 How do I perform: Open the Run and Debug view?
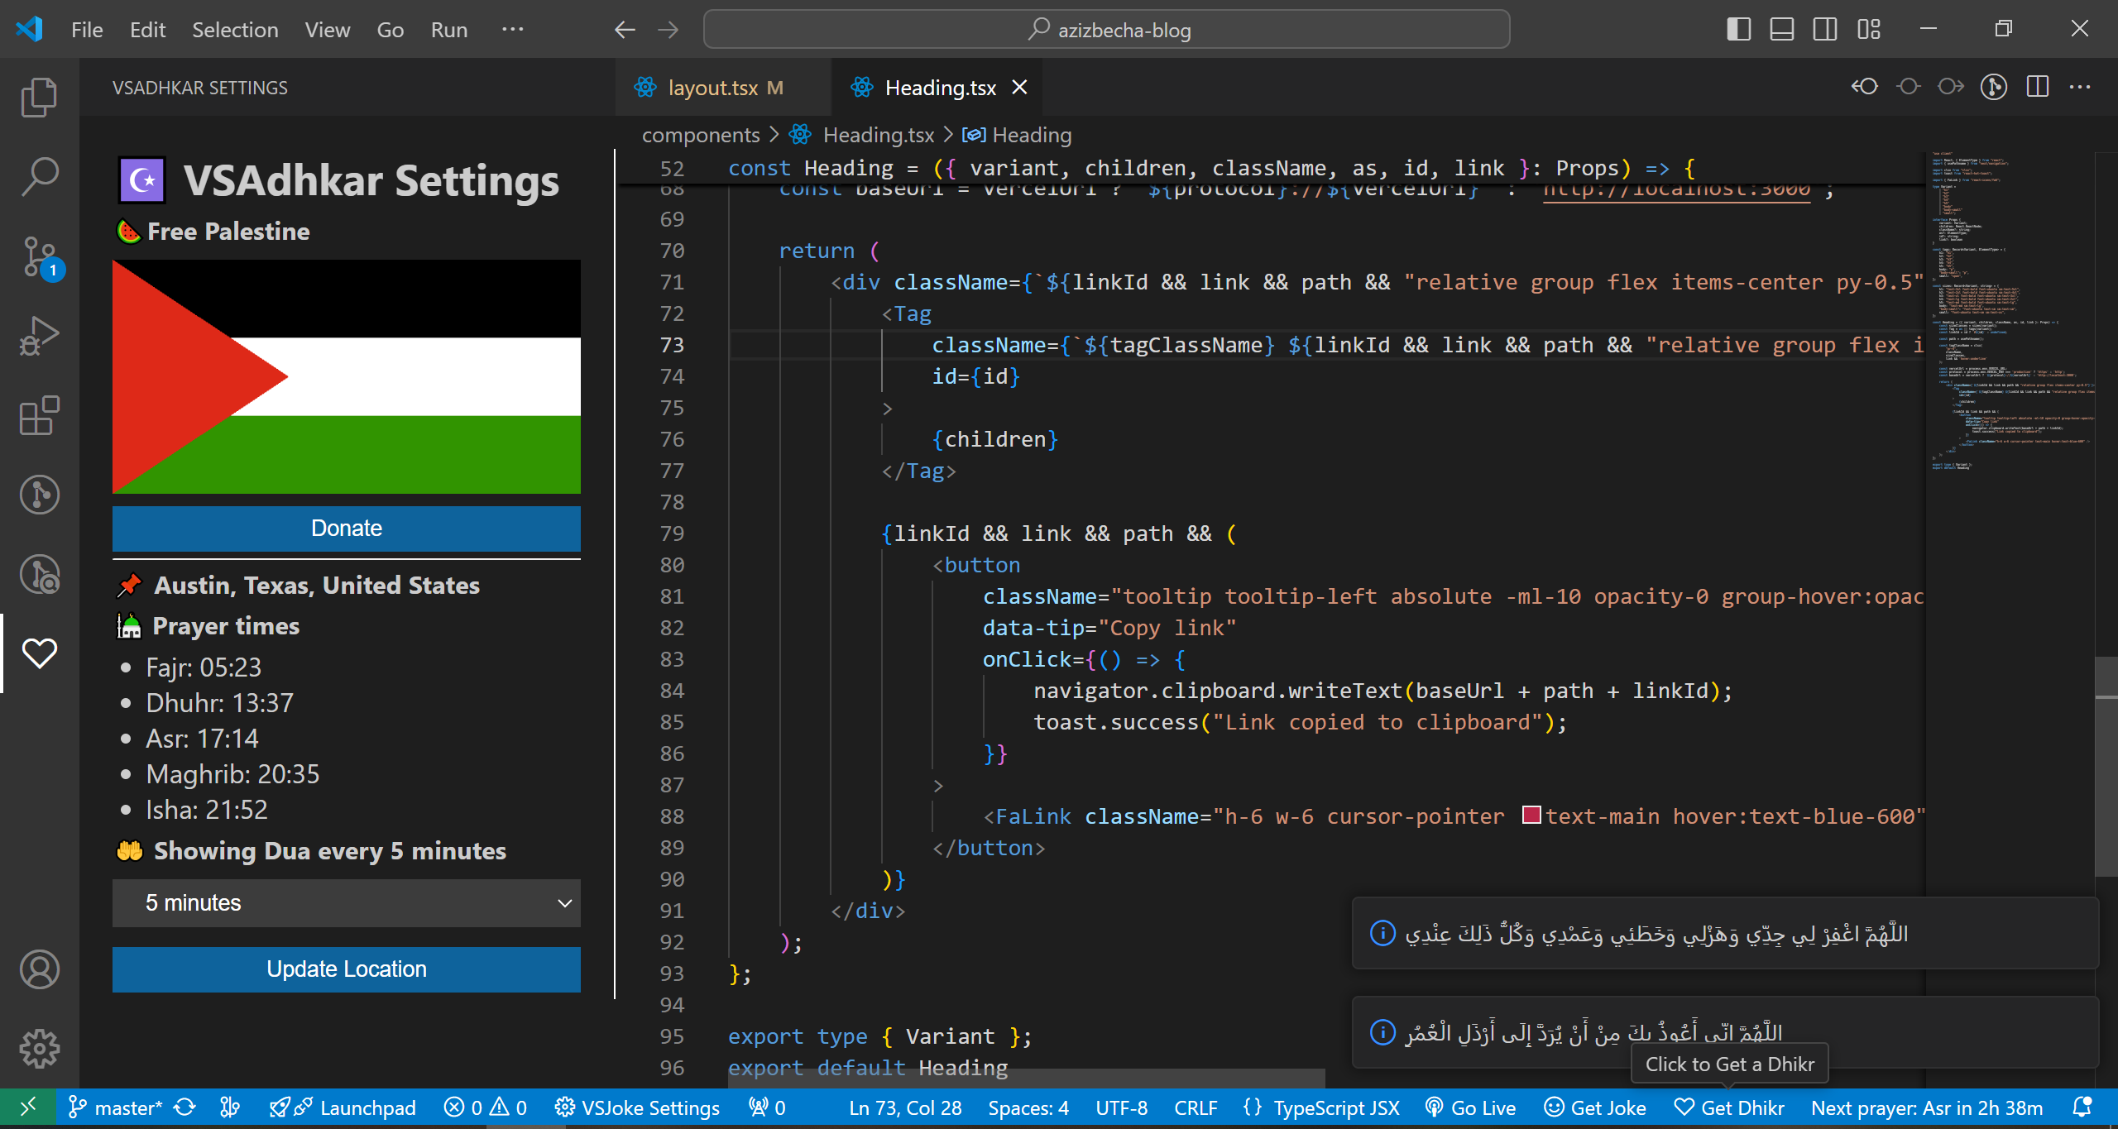point(39,336)
